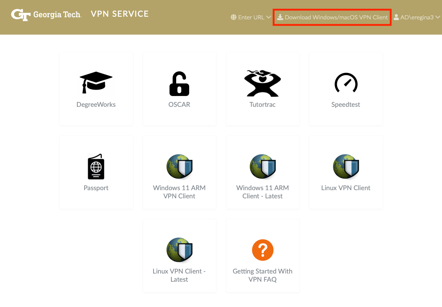The height and width of the screenshot is (307, 442).
Task: Click Getting Started With VPN FAQ text
Action: 262,275
